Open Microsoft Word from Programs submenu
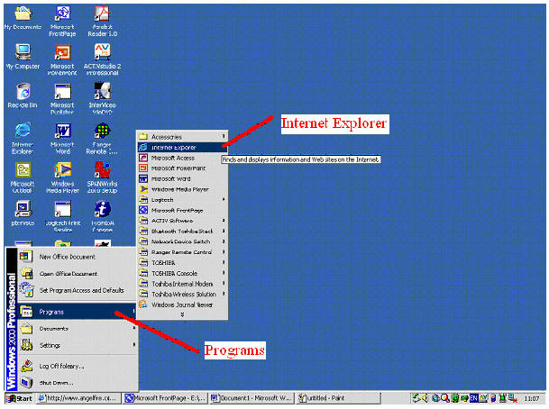The height and width of the screenshot is (409, 549). [182, 178]
